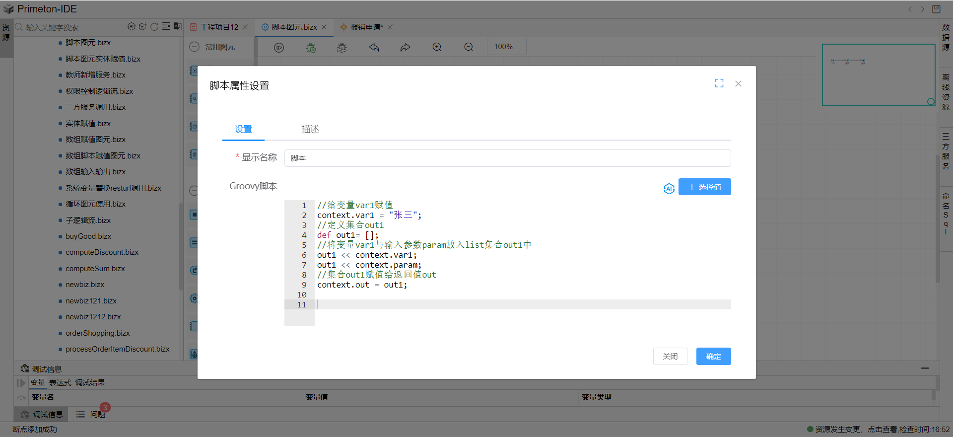Open the 问题 problems tab

[97, 414]
